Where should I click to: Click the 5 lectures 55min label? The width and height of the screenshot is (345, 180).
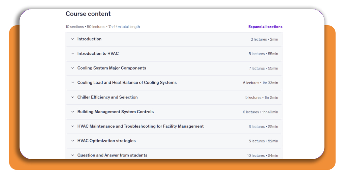pyautogui.click(x=263, y=54)
